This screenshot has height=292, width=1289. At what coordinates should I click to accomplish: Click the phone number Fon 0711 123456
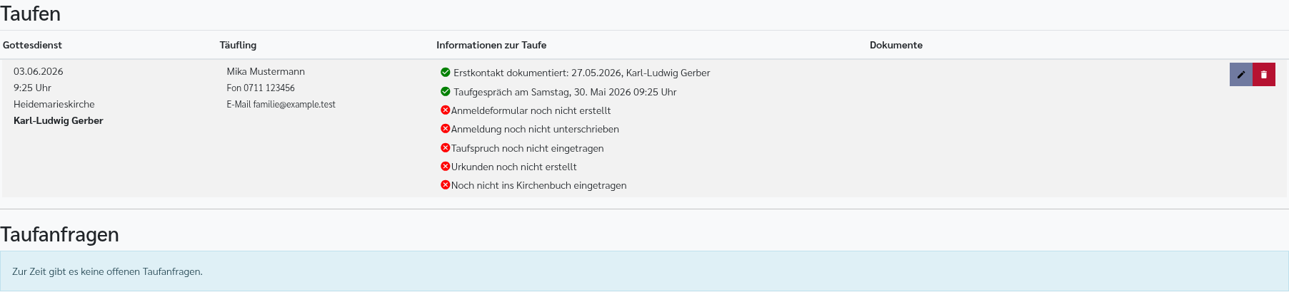click(261, 88)
